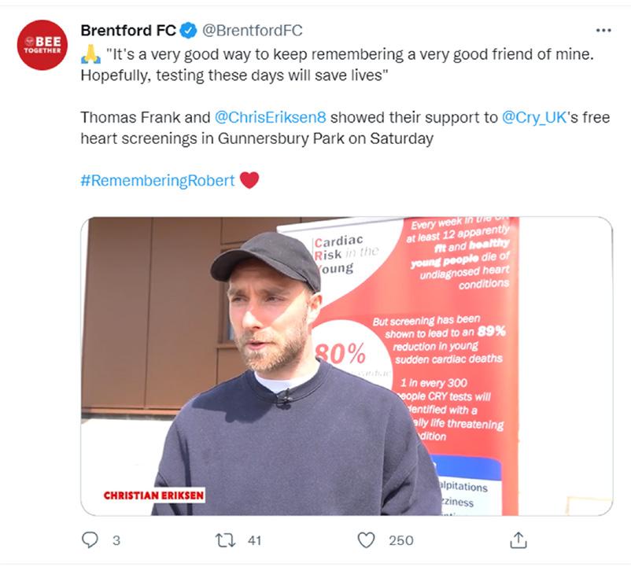Click the Brentford FC Bee Together avatar

(42, 45)
